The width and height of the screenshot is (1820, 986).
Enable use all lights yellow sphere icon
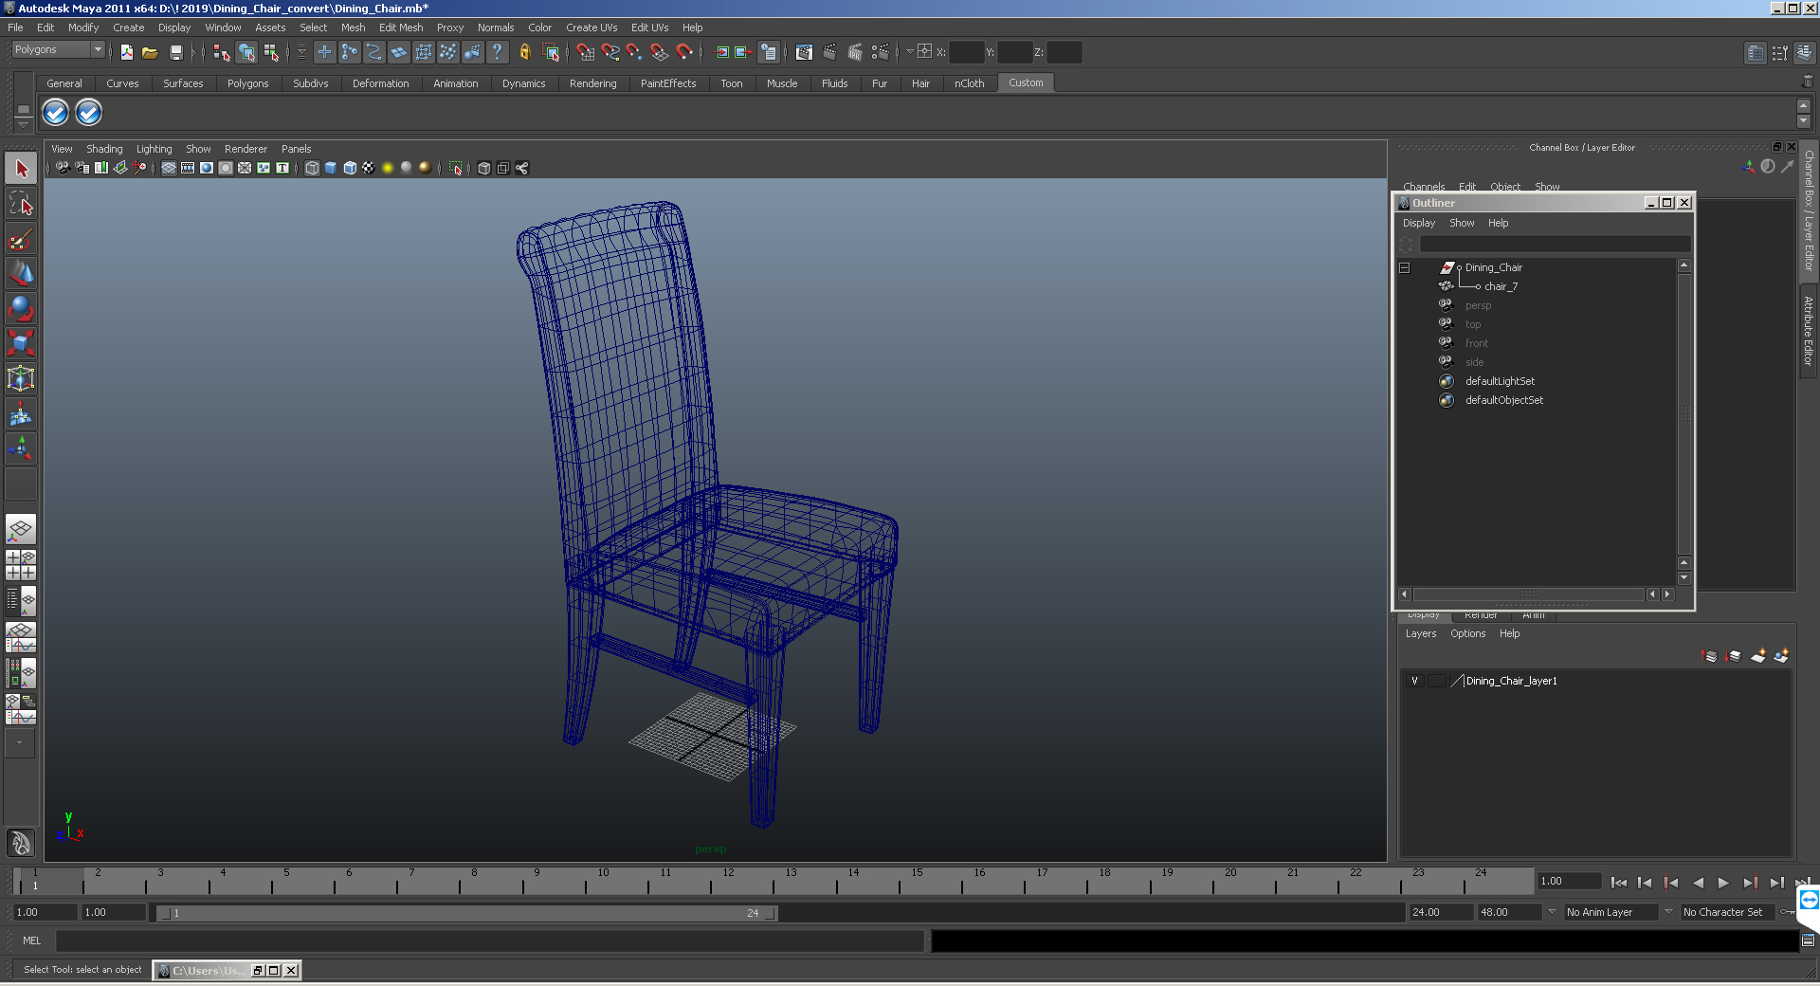click(388, 168)
